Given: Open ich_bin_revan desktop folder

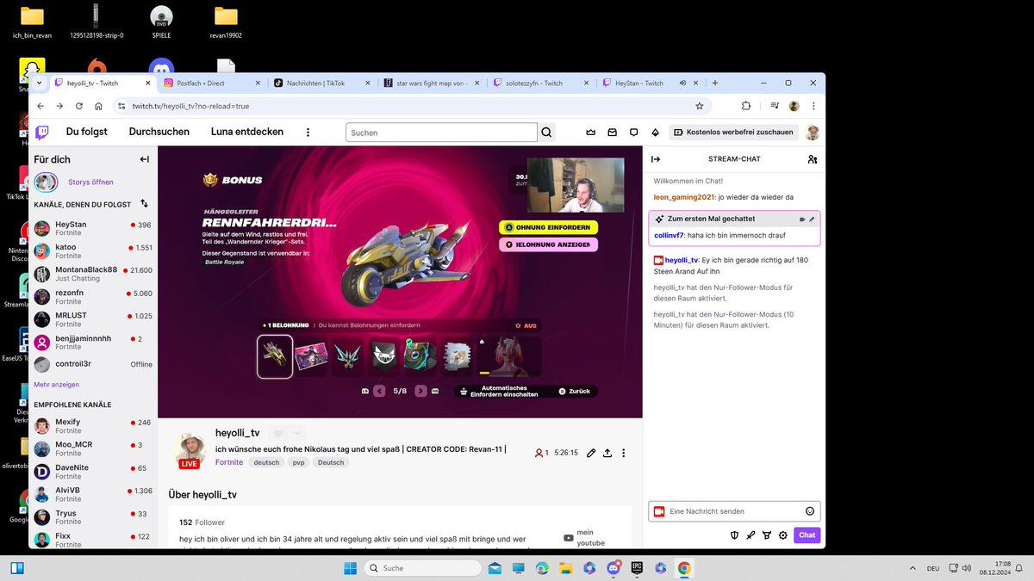Looking at the screenshot, I should click(x=32, y=22).
